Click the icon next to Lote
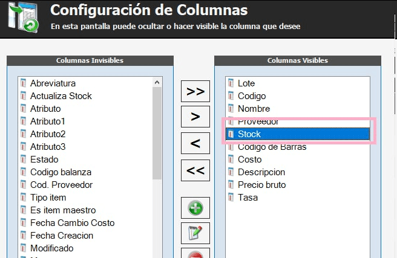This screenshot has width=397, height=258. pyautogui.click(x=231, y=83)
